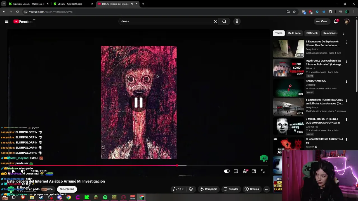This screenshot has width=358, height=201.
Task: Go back to the previous page
Action: (x=4, y=12)
